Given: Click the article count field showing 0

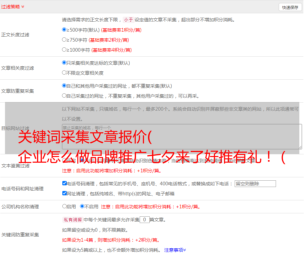Looking at the screenshot, I should (144, 220).
